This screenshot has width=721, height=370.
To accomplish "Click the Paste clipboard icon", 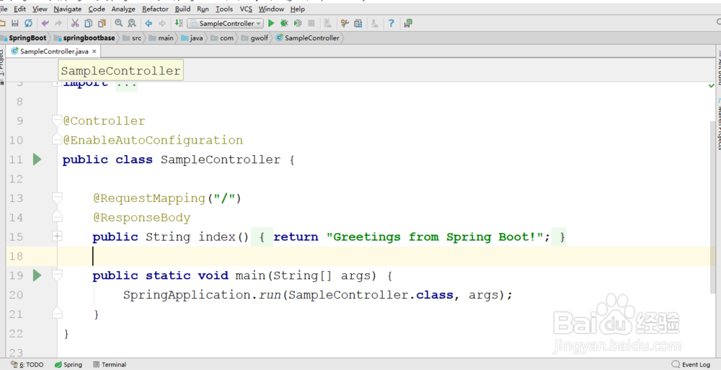I will (102, 23).
